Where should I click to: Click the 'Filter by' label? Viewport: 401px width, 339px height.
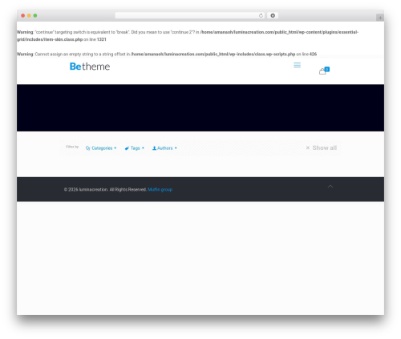pos(72,147)
